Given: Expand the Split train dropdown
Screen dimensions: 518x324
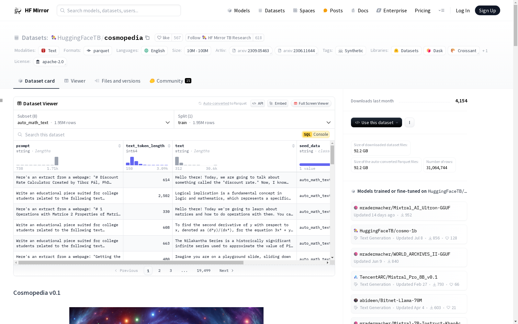Looking at the screenshot, I should click(x=254, y=119).
